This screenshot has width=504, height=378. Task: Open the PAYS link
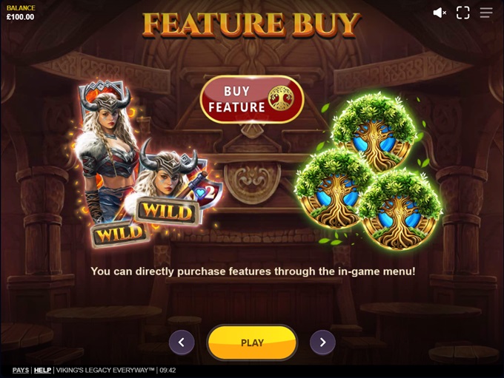pos(21,371)
